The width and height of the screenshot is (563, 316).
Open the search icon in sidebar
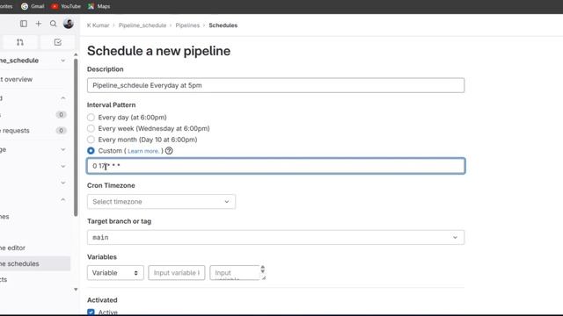pyautogui.click(x=53, y=24)
